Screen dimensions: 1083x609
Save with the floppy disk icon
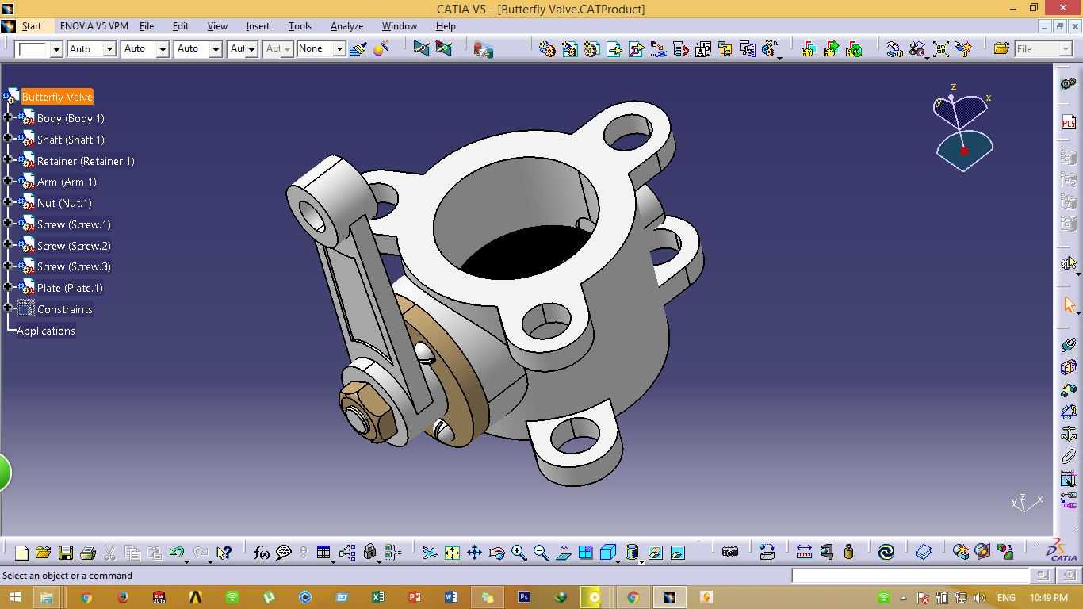pos(66,553)
